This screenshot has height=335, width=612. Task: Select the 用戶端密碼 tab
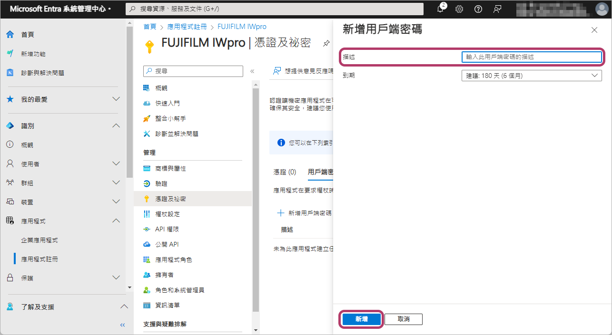[x=320, y=172]
